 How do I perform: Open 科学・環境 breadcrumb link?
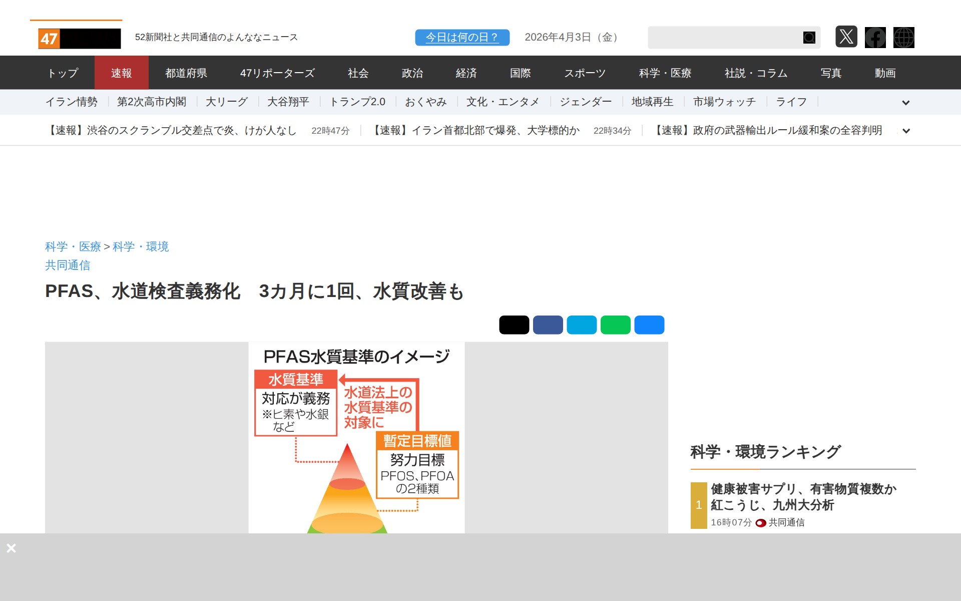(x=141, y=246)
